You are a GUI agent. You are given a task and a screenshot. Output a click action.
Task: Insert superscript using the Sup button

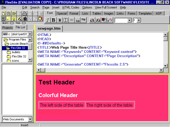point(83,20)
